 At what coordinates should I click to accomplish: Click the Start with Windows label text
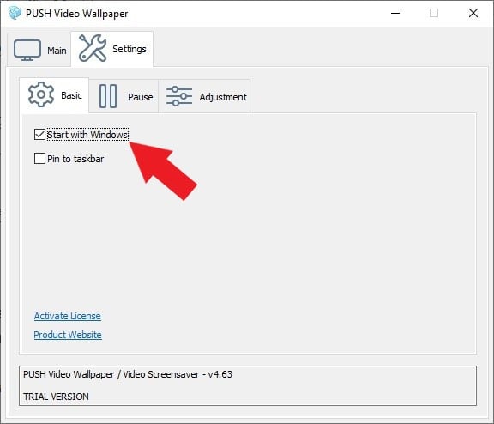click(87, 135)
